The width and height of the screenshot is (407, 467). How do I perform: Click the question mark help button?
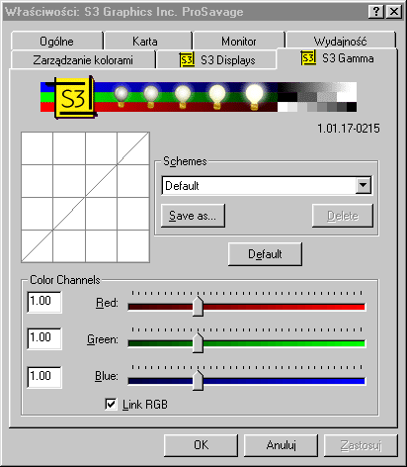coord(376,12)
